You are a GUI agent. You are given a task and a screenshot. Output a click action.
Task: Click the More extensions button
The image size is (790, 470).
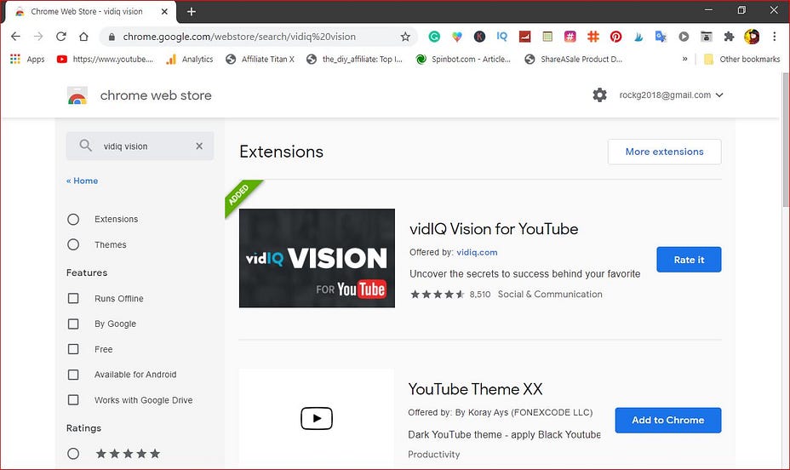coord(664,152)
